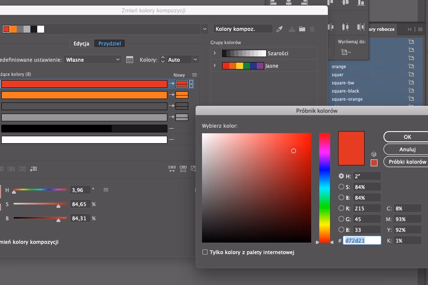Image resolution: width=428 pixels, height=285 pixels.
Task: Delete color group with the trash icon
Action: tap(312, 29)
